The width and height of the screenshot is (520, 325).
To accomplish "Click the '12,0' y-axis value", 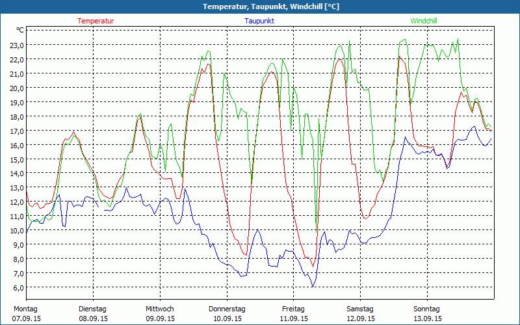I will click(17, 202).
